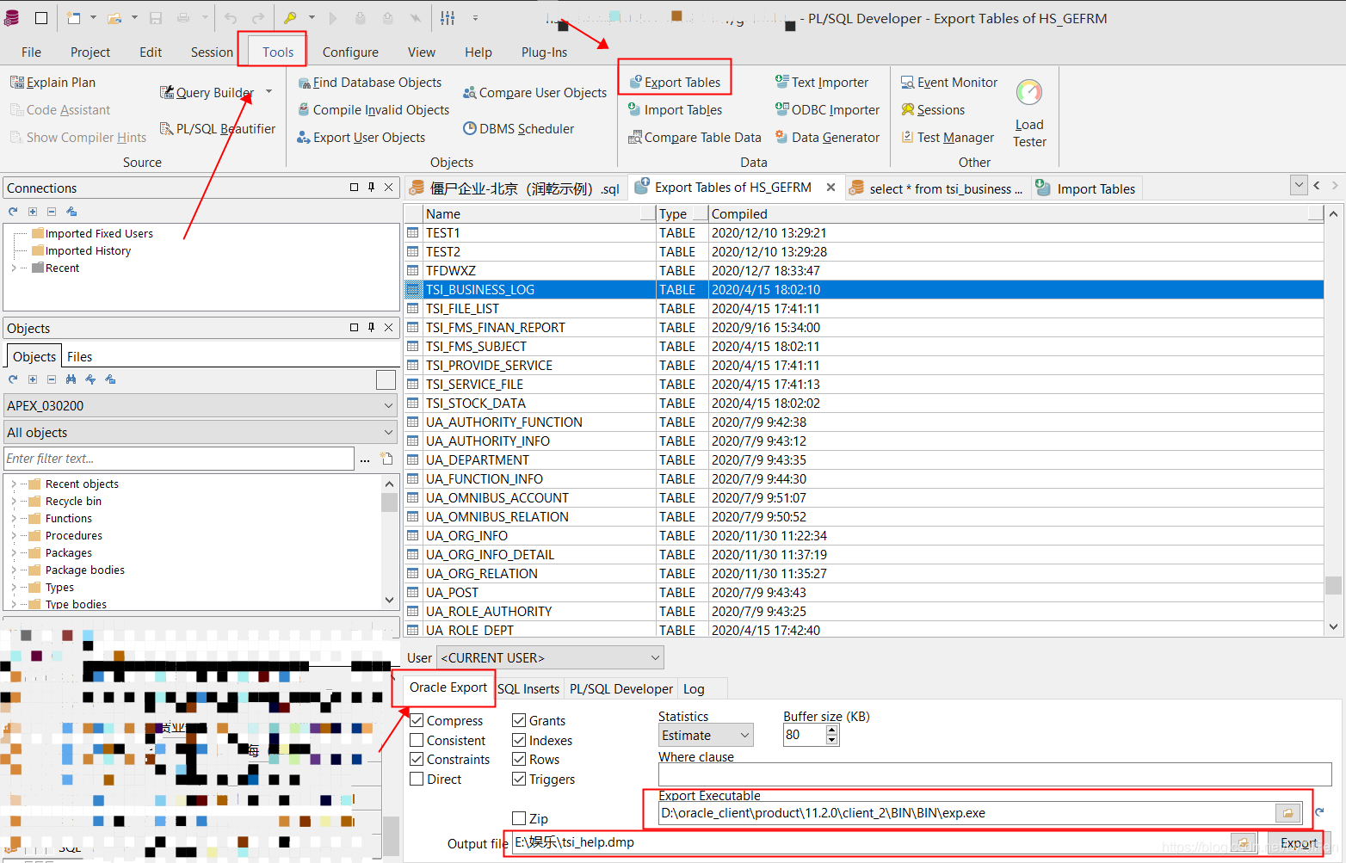Enable Zip checkbox
This screenshot has width=1346, height=863.
(519, 819)
